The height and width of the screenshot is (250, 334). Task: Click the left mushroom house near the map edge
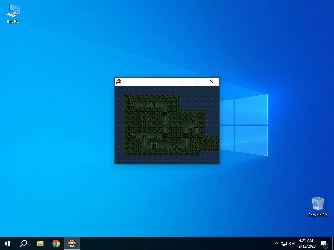(133, 135)
